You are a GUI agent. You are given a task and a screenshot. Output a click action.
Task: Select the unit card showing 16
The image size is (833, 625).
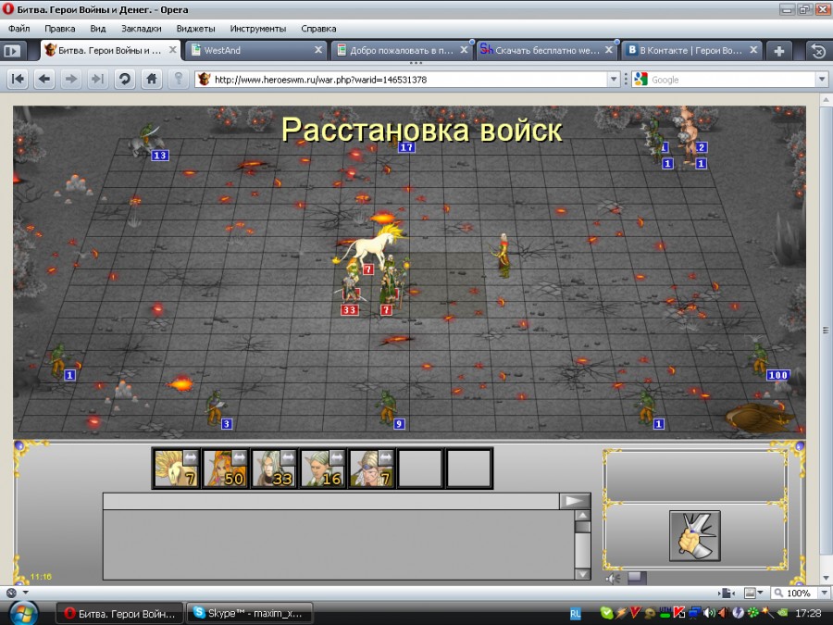[x=322, y=469]
